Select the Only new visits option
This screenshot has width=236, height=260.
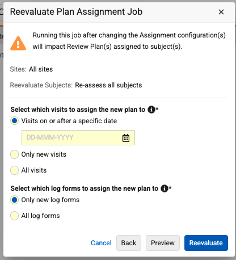(x=14, y=154)
